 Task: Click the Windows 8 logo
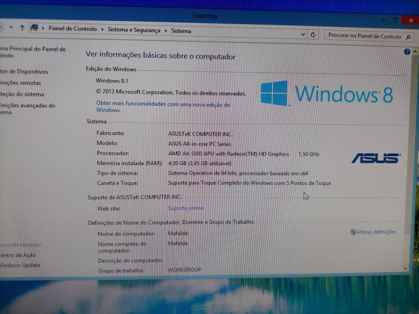[x=327, y=93]
